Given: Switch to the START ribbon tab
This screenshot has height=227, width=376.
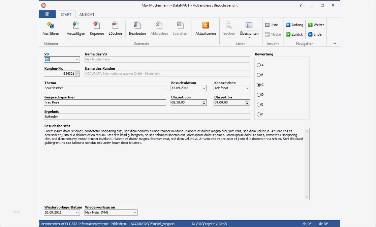Looking at the screenshot, I should pyautogui.click(x=66, y=14).
